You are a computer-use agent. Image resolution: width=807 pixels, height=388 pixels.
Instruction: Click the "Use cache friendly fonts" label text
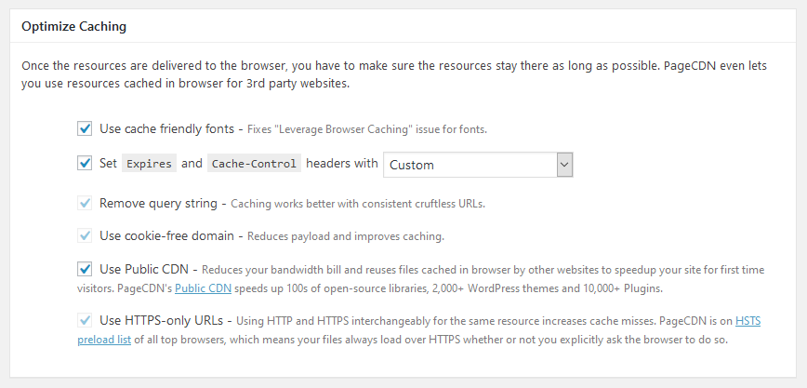(x=165, y=128)
